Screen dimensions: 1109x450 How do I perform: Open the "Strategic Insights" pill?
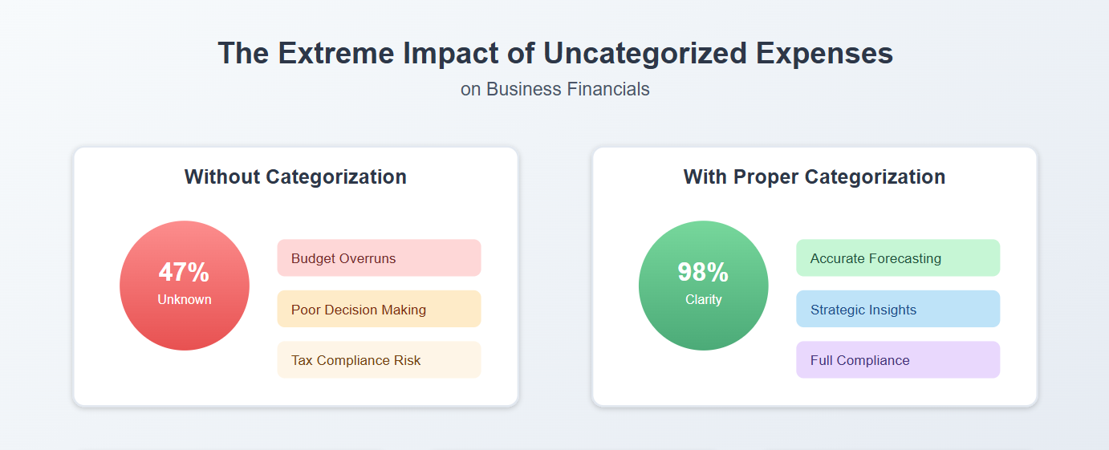click(897, 310)
